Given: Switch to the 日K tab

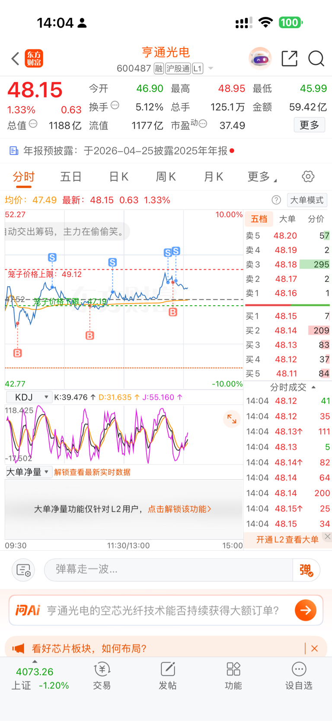Looking at the screenshot, I should 118,177.
